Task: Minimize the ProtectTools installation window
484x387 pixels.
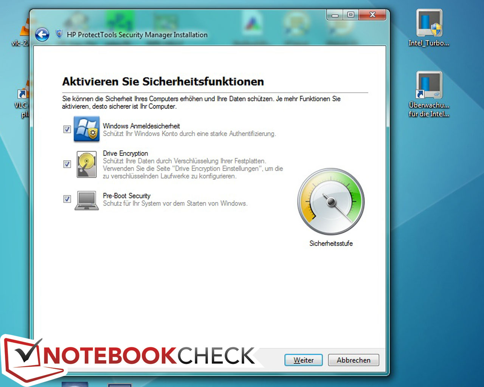Action: coord(335,15)
